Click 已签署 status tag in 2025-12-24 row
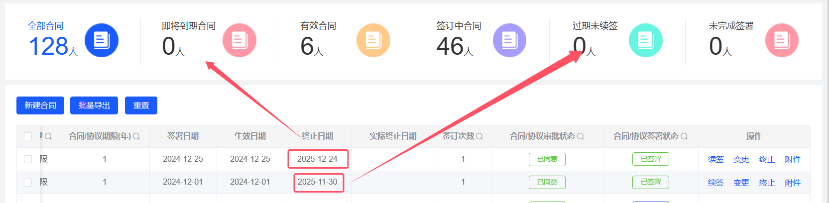The width and height of the screenshot is (829, 203). click(651, 159)
